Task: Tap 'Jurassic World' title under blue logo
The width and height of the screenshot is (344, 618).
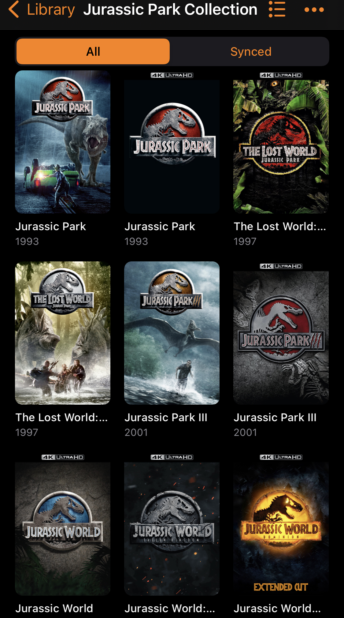Action: [54, 609]
